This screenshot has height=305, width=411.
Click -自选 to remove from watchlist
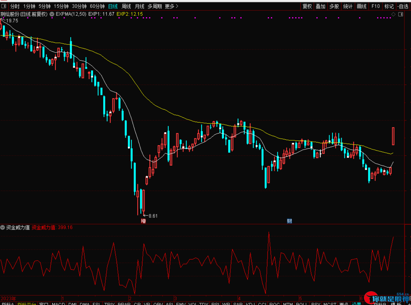click(x=403, y=6)
